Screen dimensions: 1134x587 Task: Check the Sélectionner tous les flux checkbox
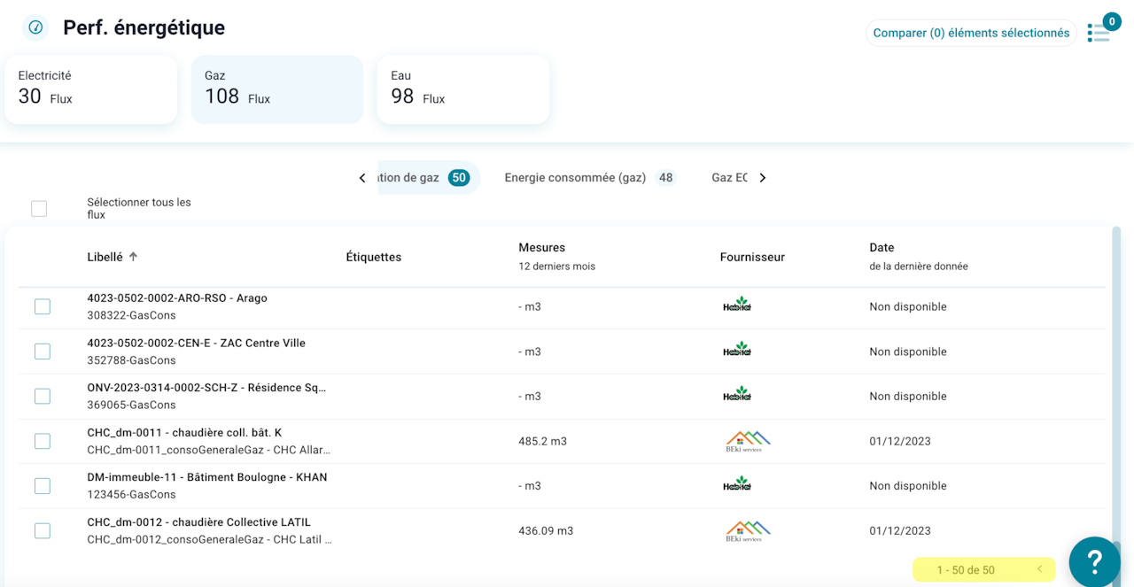[x=39, y=209]
